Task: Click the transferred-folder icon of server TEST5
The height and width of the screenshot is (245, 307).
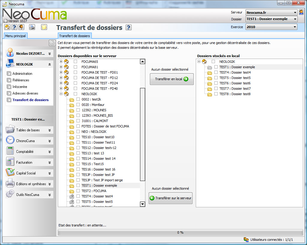Action: click(72, 202)
